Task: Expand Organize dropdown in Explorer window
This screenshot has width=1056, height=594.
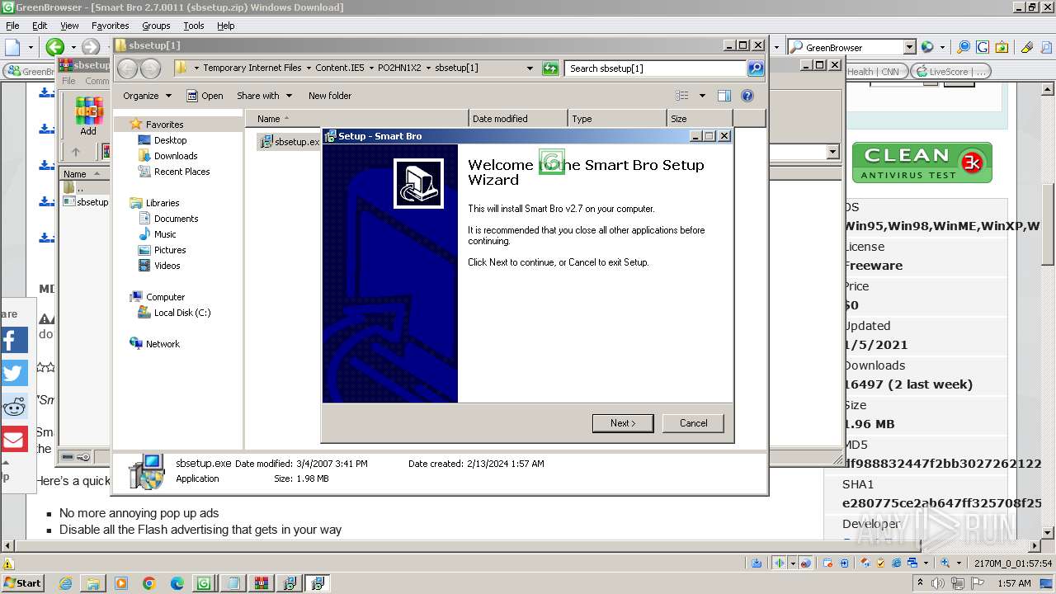Action: 147,96
